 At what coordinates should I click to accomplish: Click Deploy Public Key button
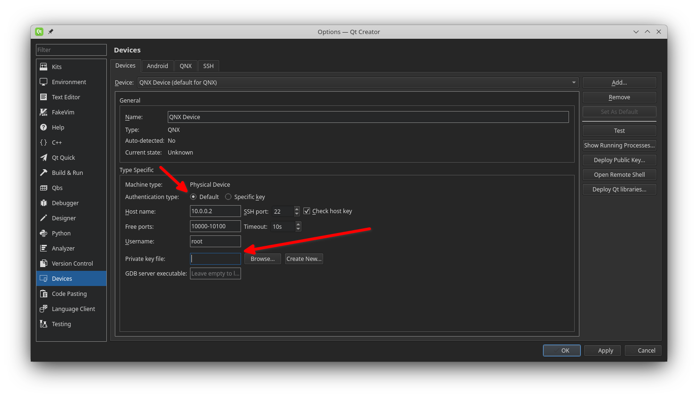(619, 160)
